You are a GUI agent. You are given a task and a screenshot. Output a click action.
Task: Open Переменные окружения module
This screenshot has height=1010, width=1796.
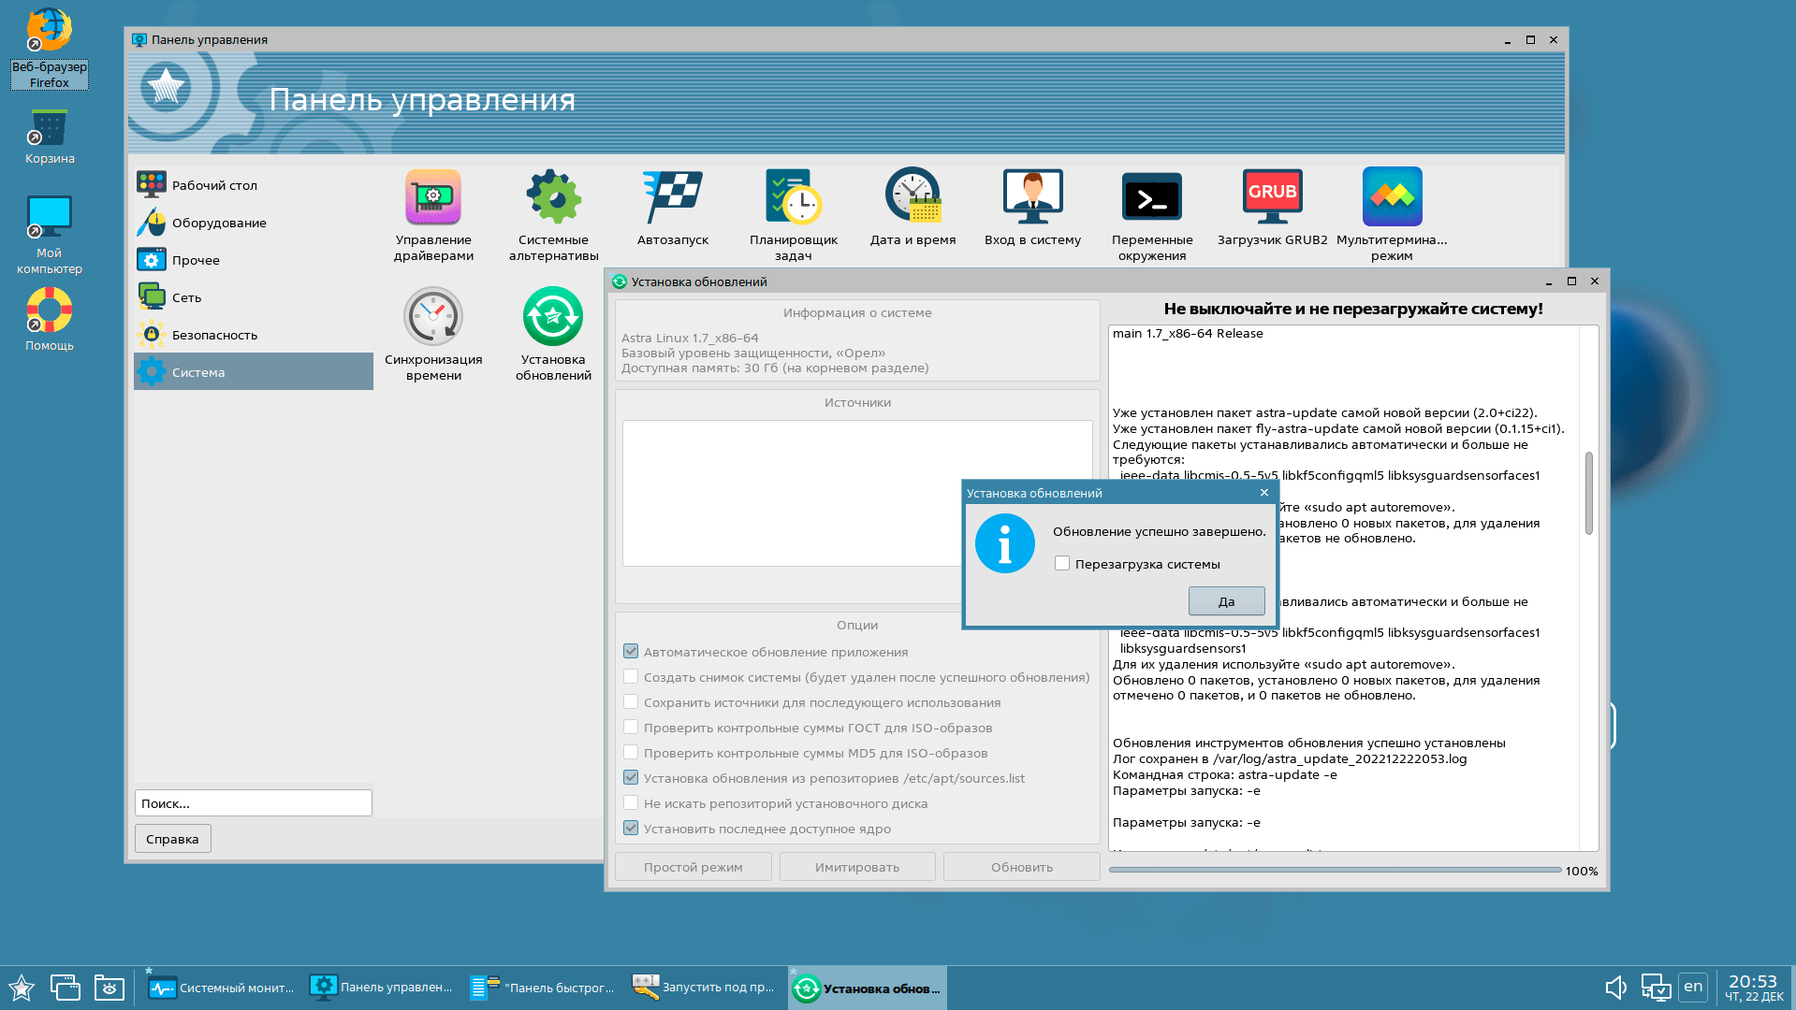1152,216
